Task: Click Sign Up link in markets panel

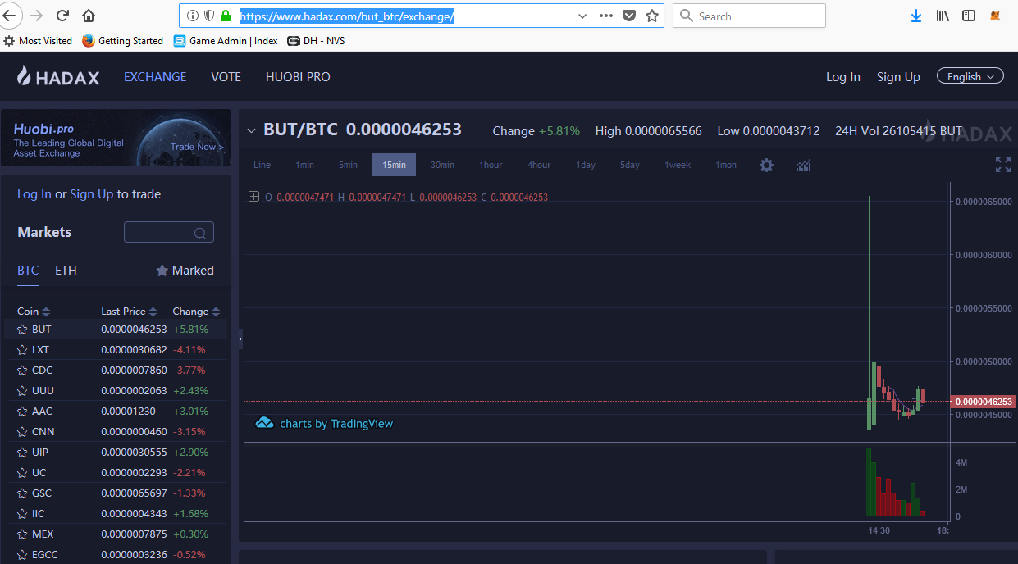Action: (x=92, y=194)
